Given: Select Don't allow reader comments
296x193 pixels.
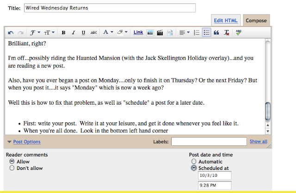Looking at the screenshot, I should pyautogui.click(x=12, y=168).
